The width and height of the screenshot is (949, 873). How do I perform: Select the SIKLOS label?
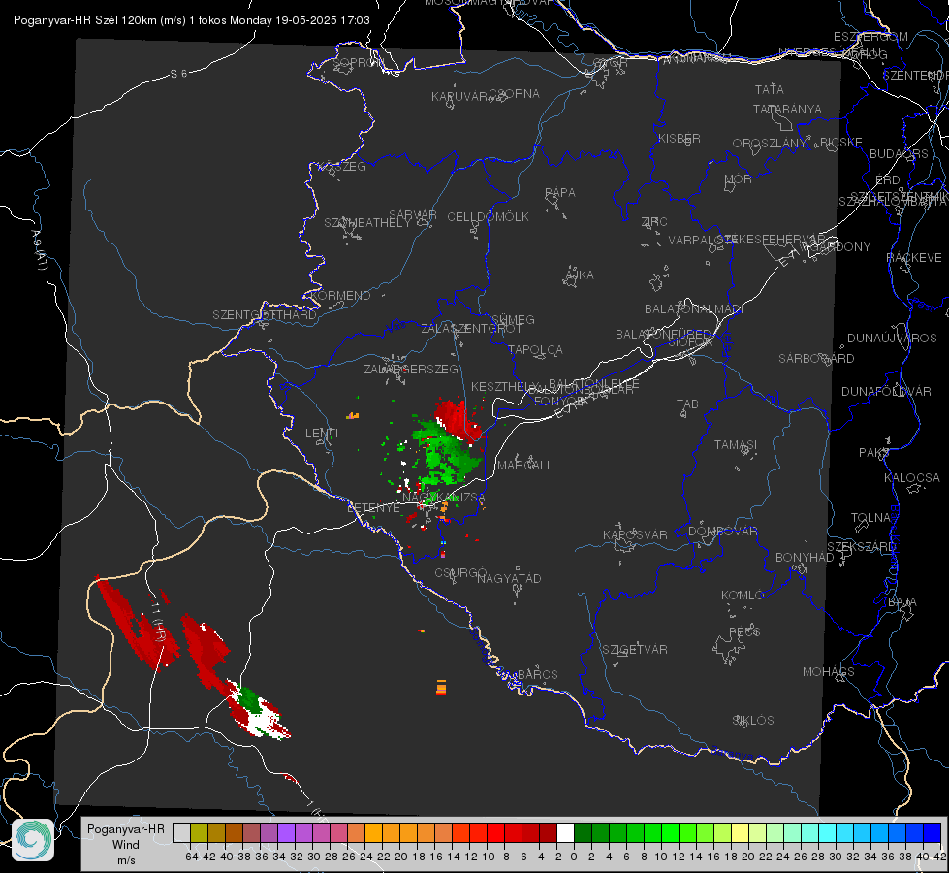[753, 721]
